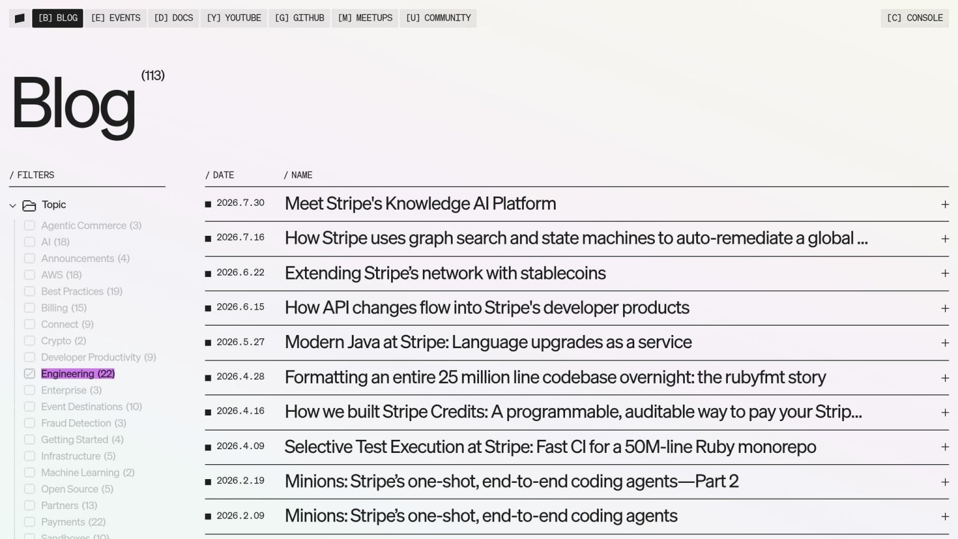Open the [C] CONSOLE button

tap(914, 18)
